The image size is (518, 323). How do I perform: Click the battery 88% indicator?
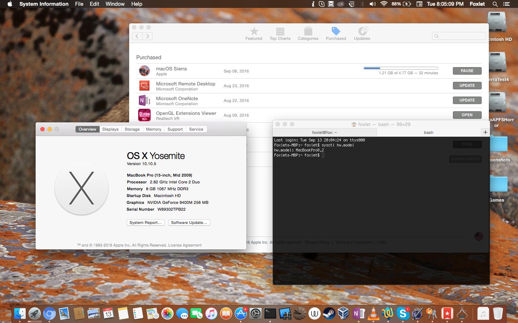click(x=401, y=4)
